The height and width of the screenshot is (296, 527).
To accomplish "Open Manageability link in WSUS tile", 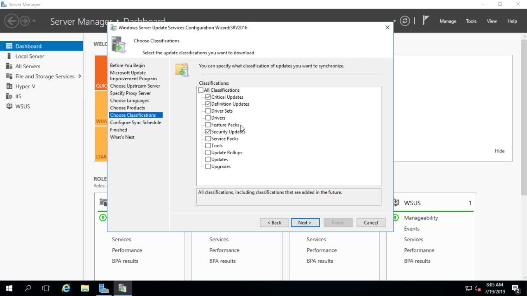I will point(421,218).
